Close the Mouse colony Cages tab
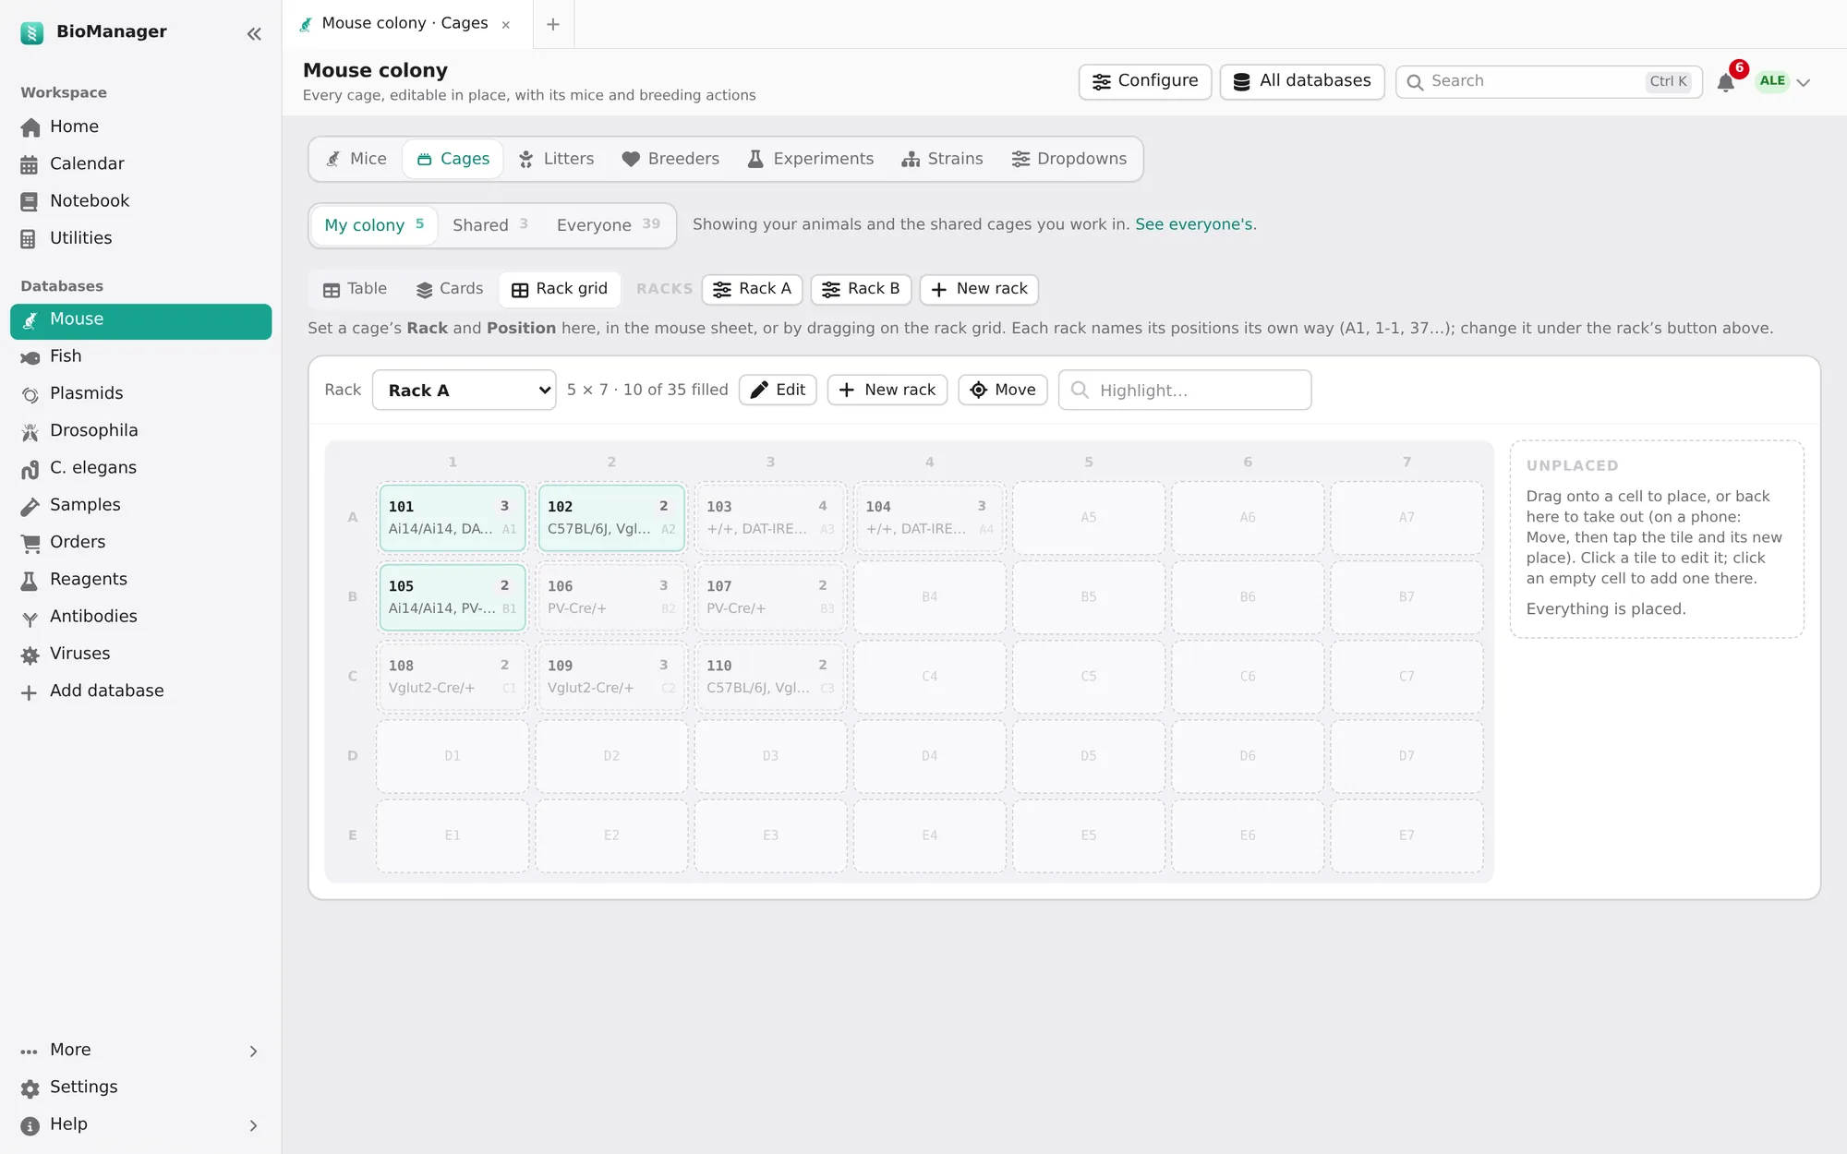This screenshot has height=1154, width=1847. [506, 25]
